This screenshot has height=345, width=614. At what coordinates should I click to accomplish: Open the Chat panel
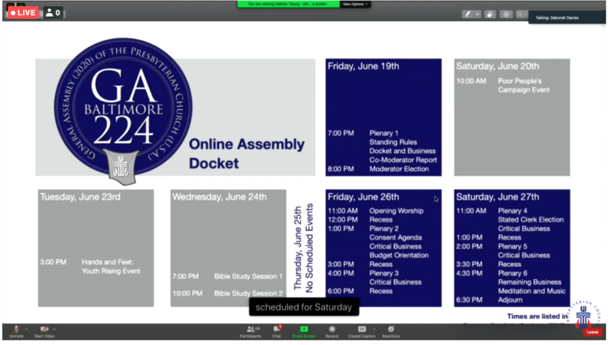[x=276, y=329]
